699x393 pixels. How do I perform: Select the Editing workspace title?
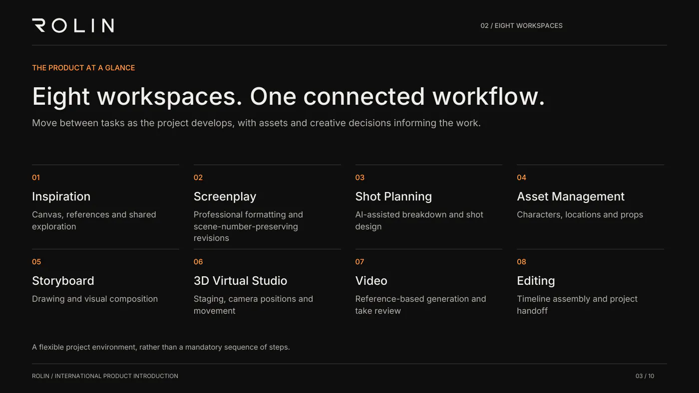tap(536, 281)
